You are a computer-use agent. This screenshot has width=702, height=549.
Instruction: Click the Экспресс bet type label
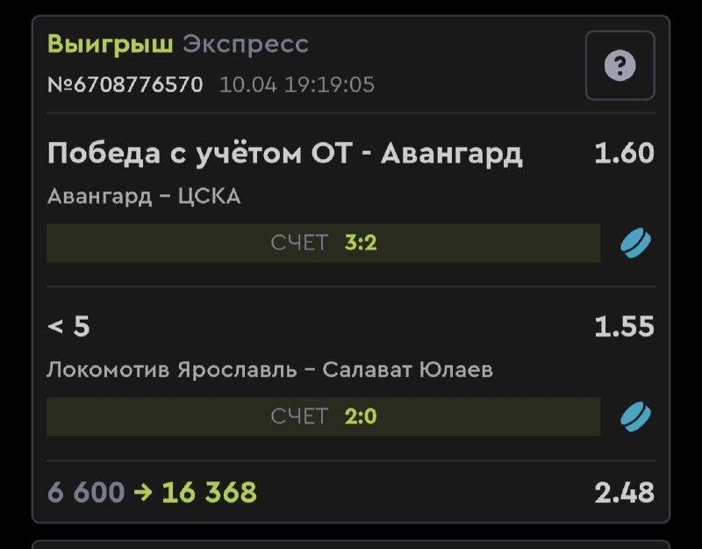click(x=246, y=44)
